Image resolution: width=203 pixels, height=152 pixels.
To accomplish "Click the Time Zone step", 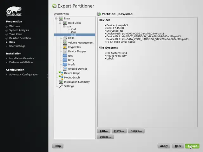I will pyautogui.click(x=16, y=34).
